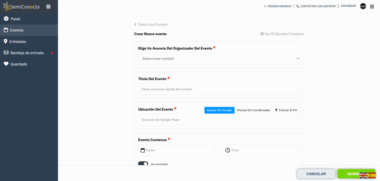Viewport: 380px width, 181px height.
Task: Select Manual De Coordenadas tab
Action: (x=253, y=110)
